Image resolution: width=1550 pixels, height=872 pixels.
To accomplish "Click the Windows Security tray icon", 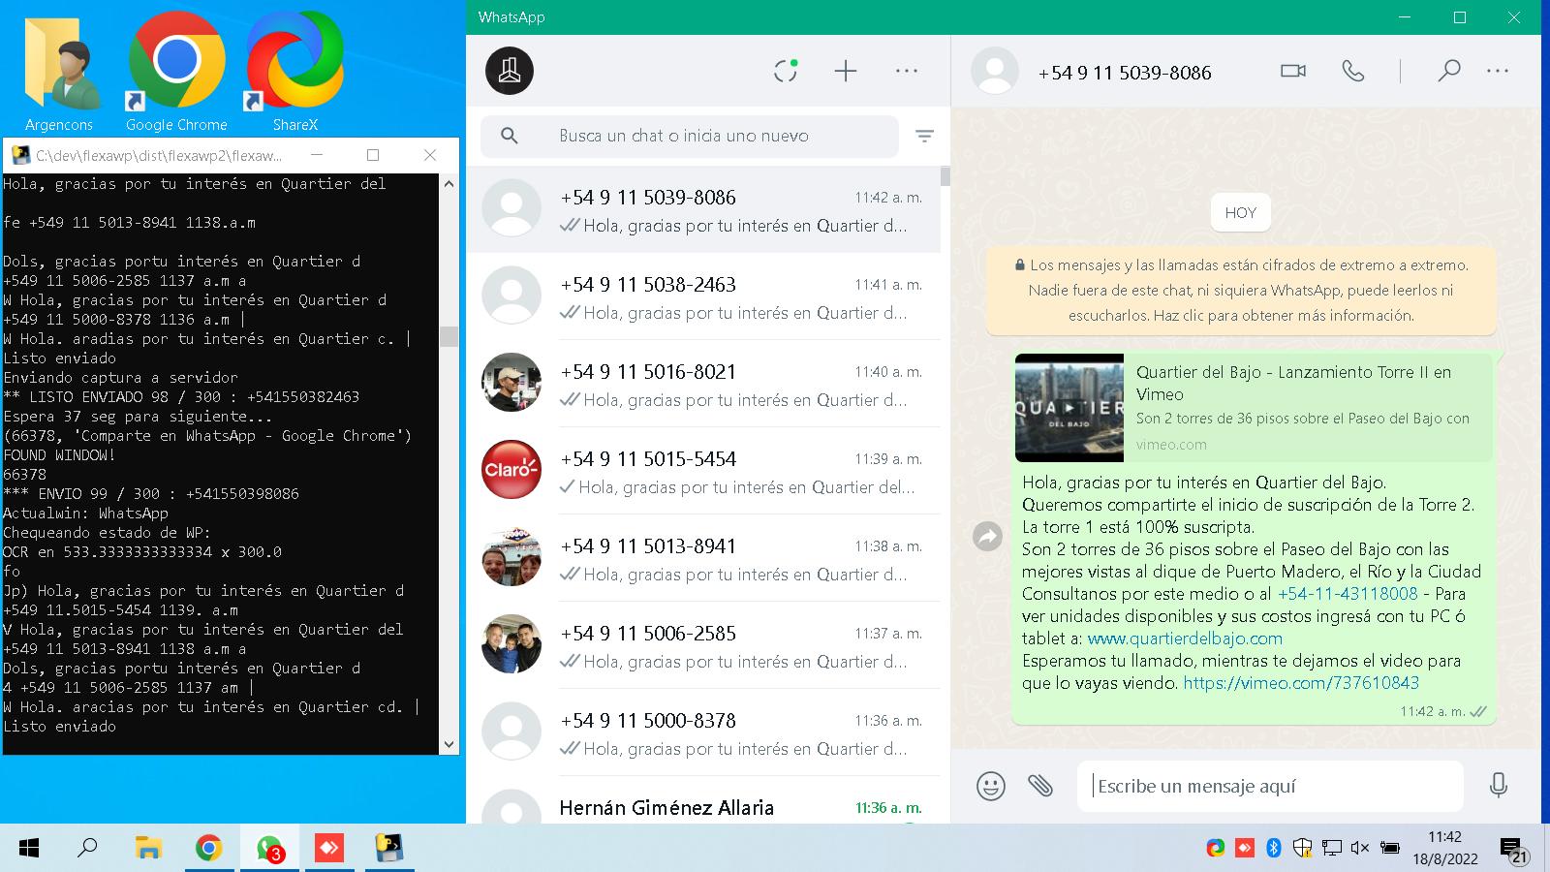I will (1303, 848).
